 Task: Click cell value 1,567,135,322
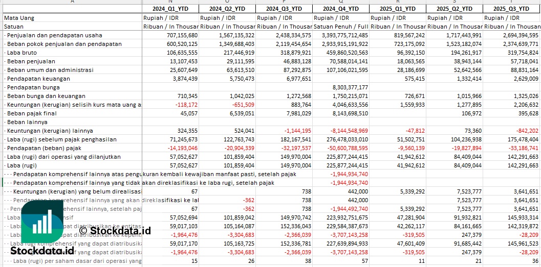pyautogui.click(x=236, y=35)
